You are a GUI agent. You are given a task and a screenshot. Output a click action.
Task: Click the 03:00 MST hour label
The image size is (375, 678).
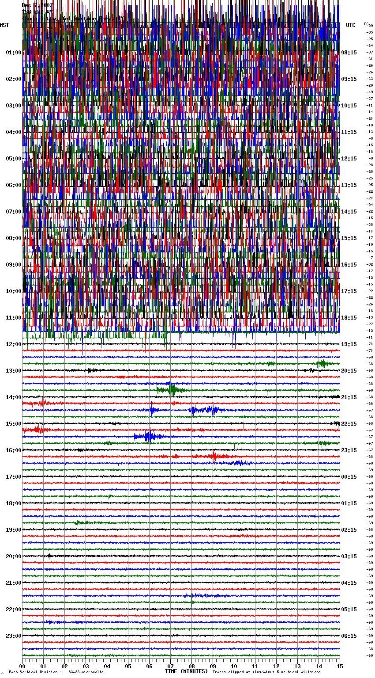pyautogui.click(x=14, y=106)
